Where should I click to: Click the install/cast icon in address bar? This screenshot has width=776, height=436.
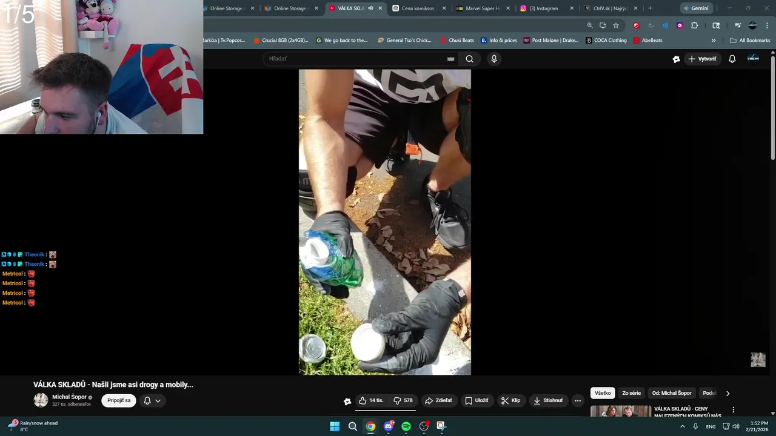(603, 25)
